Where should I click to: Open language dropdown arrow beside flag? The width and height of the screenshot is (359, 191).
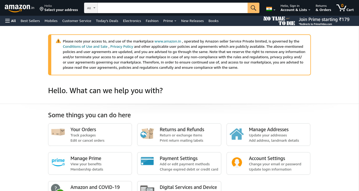click(x=274, y=10)
